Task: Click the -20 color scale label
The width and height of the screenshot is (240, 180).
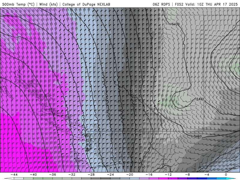Action: pyautogui.click(x=130, y=175)
